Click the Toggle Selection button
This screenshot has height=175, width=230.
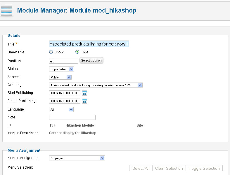[204, 168]
